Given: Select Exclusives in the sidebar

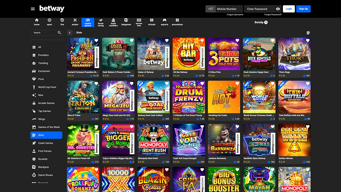Looking at the screenshot, I should click(x=46, y=71).
